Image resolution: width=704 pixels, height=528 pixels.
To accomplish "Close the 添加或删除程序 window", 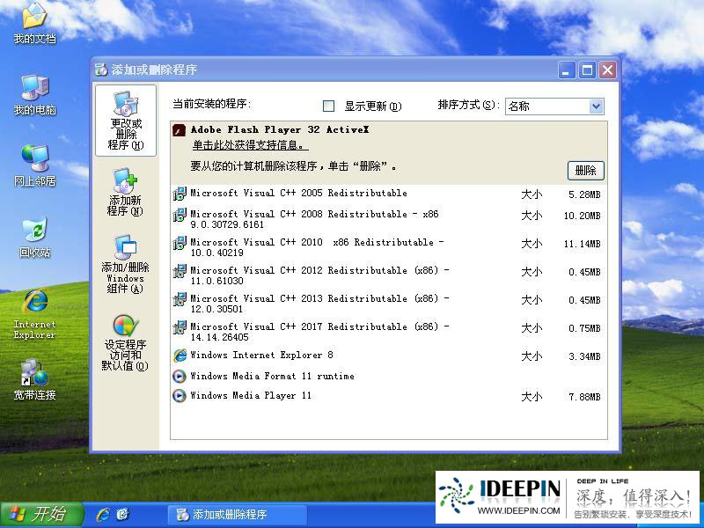I will pyautogui.click(x=607, y=70).
